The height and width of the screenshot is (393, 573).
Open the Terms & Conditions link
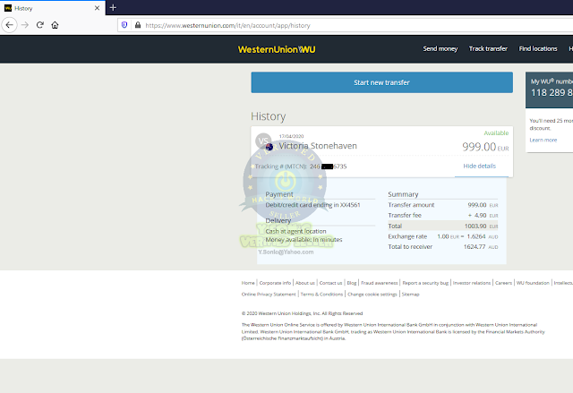pyautogui.click(x=321, y=294)
